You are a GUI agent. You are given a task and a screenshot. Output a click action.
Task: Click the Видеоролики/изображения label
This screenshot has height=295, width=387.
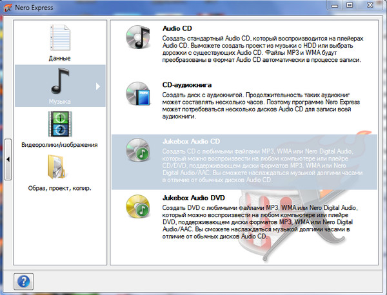tap(59, 145)
